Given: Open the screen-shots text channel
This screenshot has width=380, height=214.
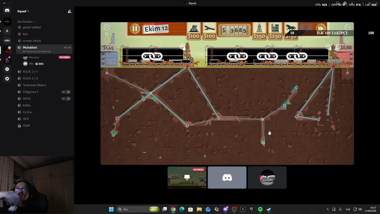Looking at the screenshot, I should (44, 41).
